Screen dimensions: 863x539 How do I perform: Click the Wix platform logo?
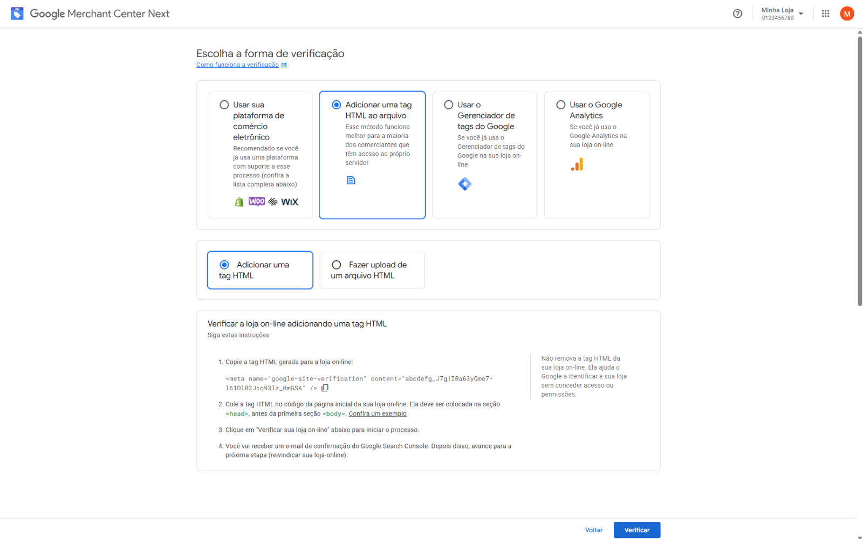click(x=290, y=202)
